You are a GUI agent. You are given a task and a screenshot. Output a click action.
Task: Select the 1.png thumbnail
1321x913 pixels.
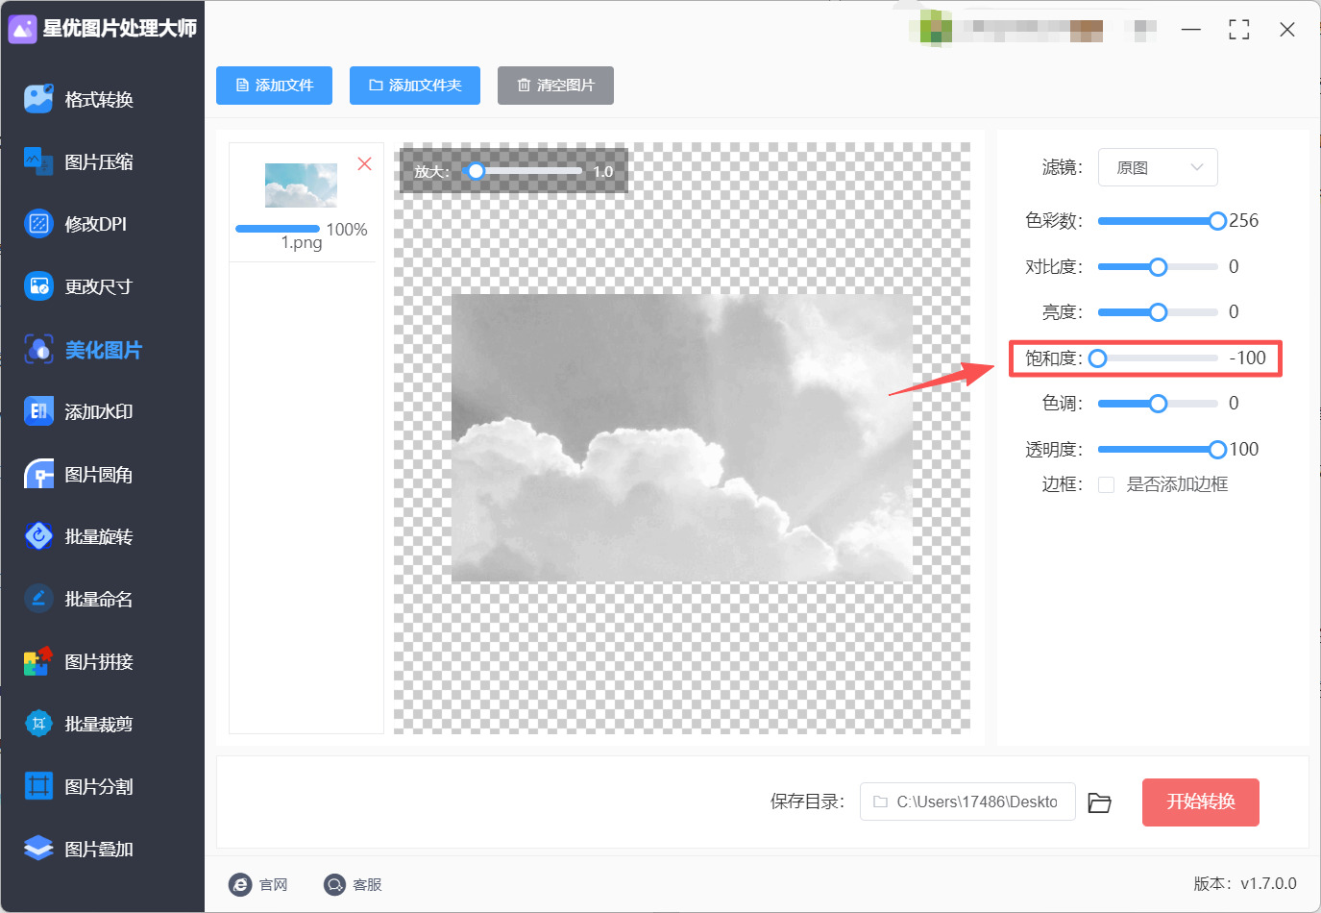point(301,185)
